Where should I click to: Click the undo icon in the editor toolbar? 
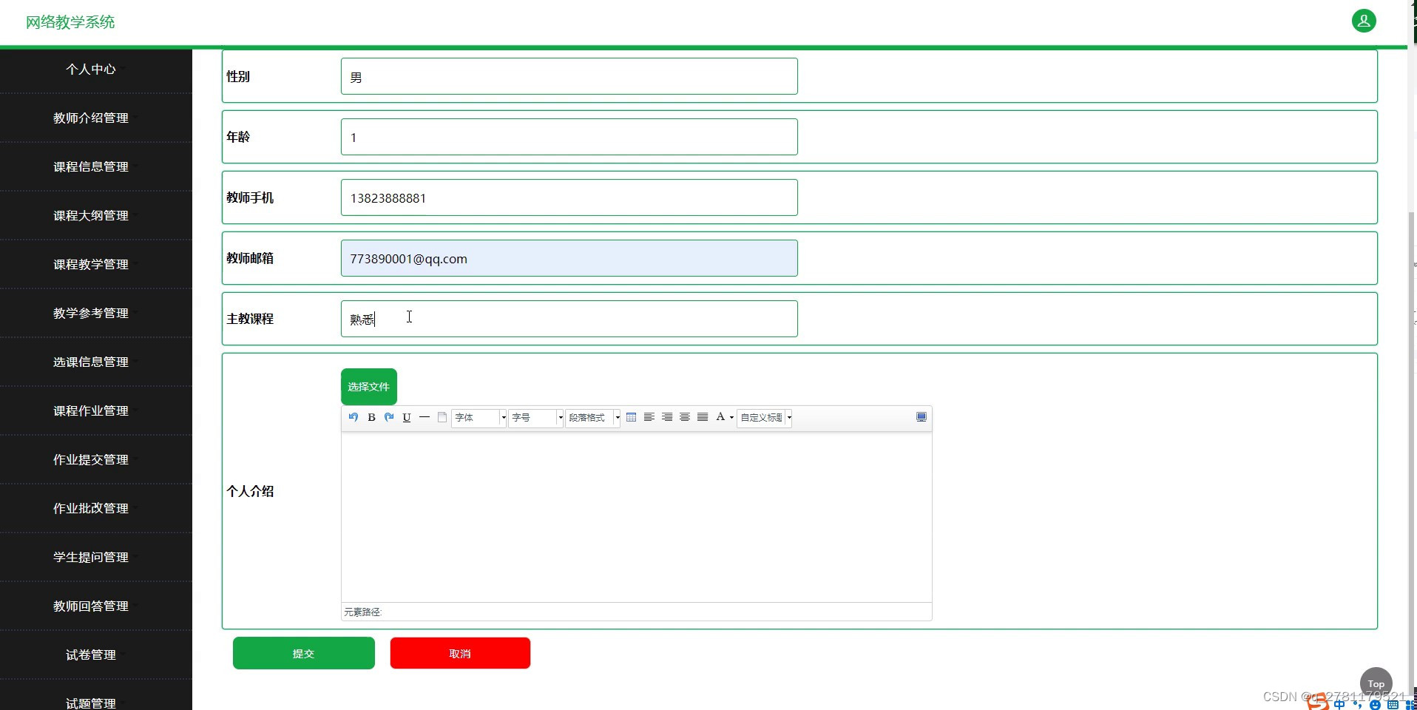coord(354,417)
